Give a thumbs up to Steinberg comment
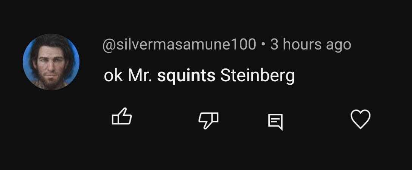The width and height of the screenshot is (412, 170). (x=122, y=116)
